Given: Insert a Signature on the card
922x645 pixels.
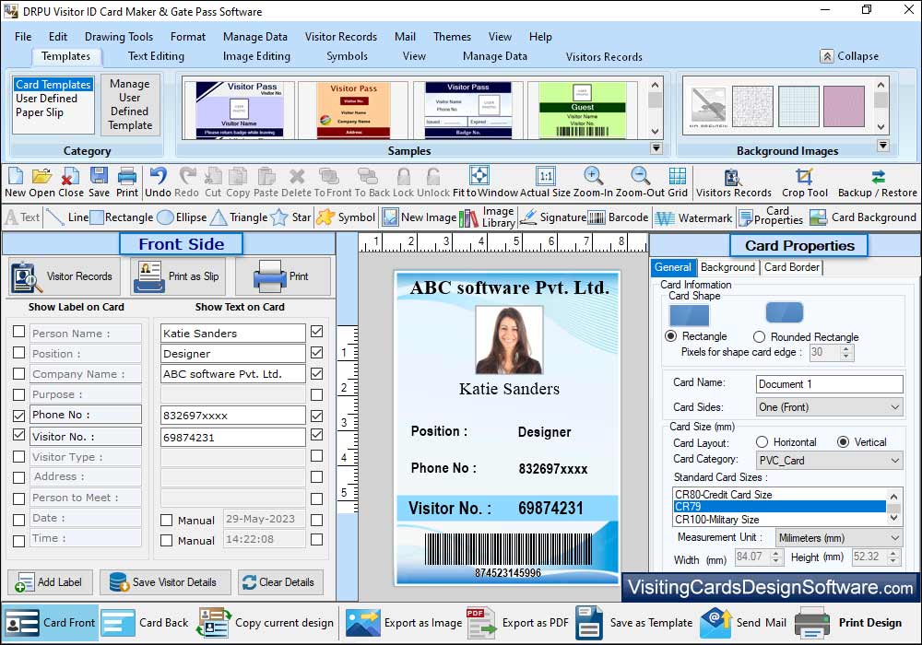Looking at the screenshot, I should [553, 217].
